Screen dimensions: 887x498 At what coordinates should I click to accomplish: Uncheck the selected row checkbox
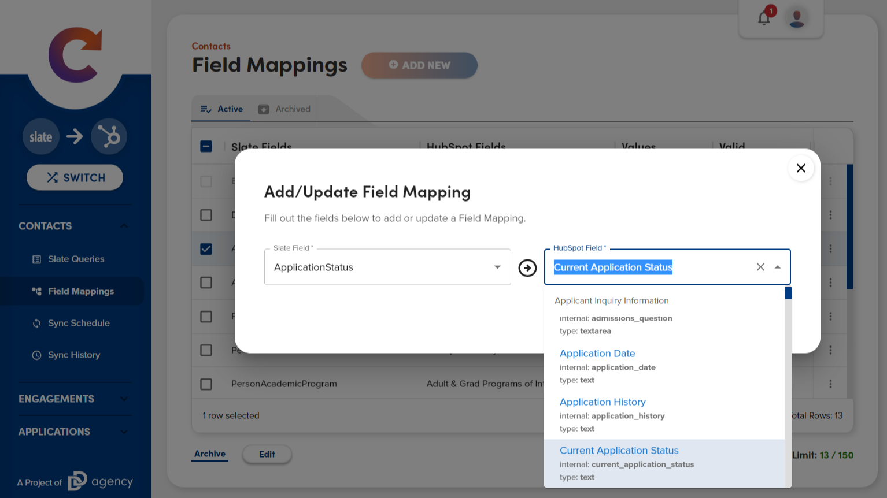point(206,249)
